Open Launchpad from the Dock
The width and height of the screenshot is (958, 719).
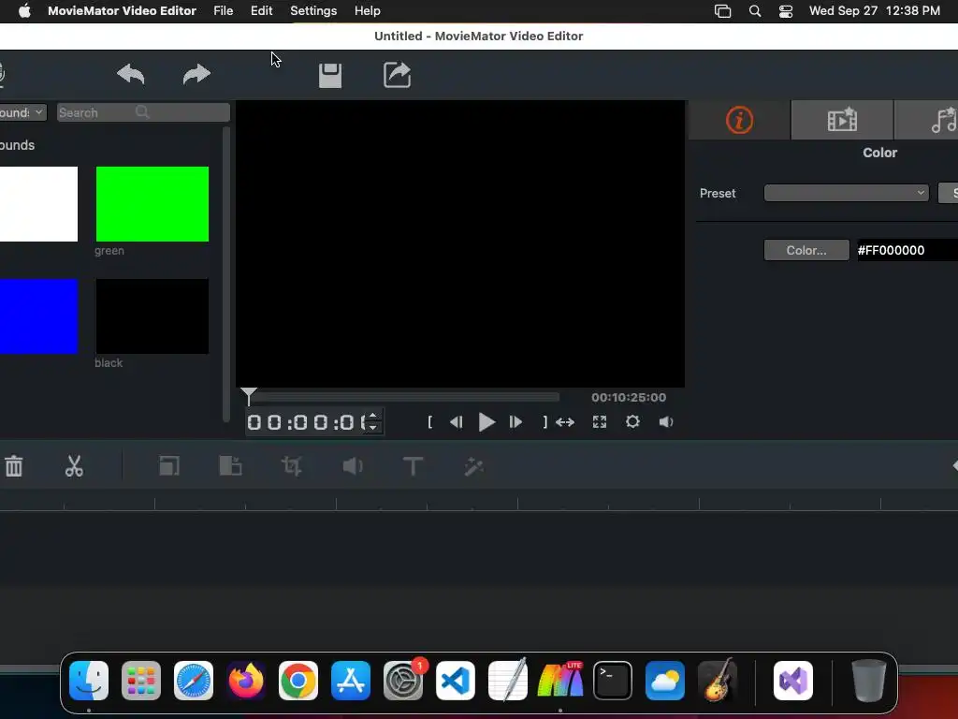click(x=141, y=681)
